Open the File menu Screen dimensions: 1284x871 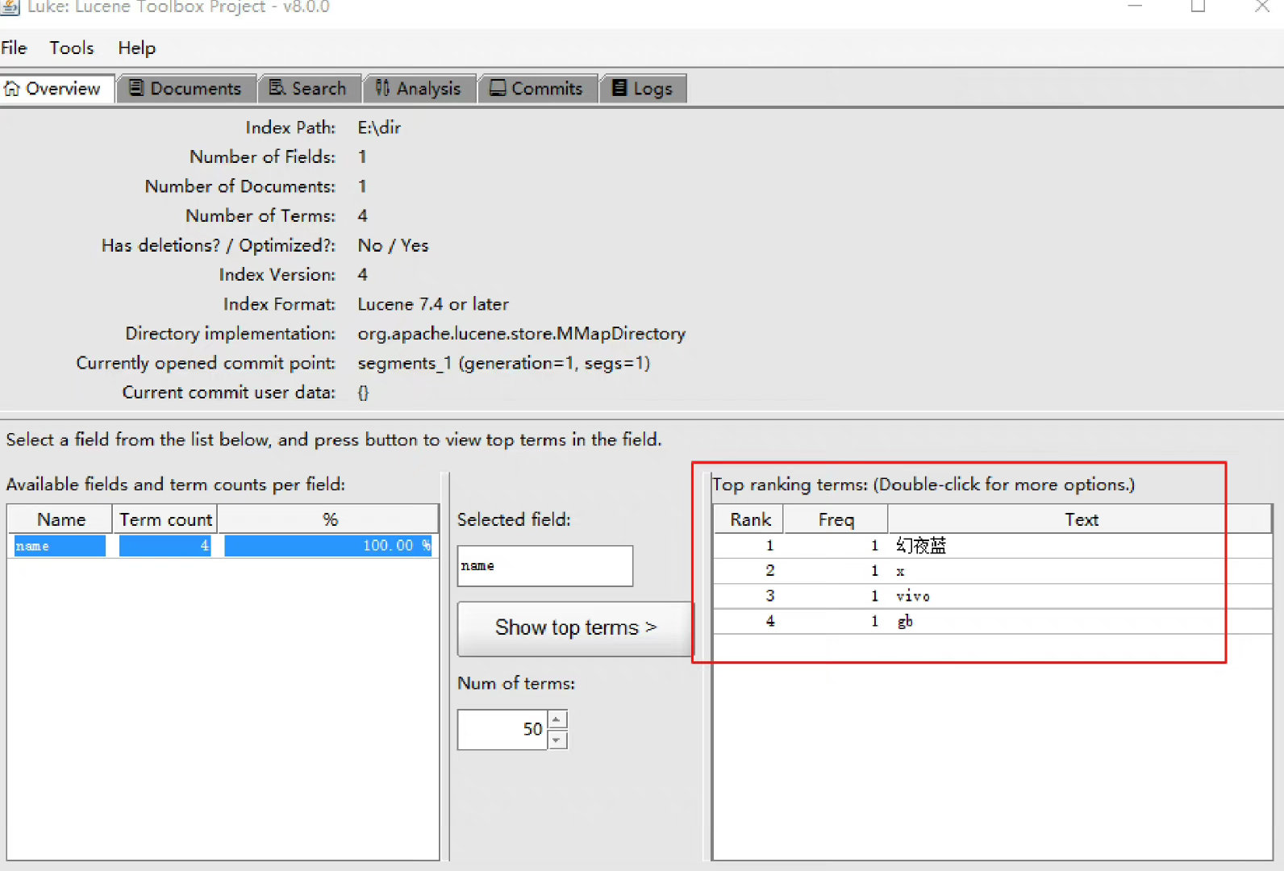15,48
